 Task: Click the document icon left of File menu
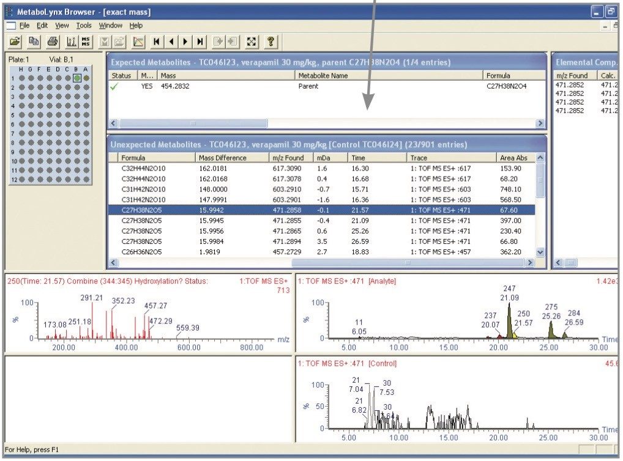click(11, 26)
